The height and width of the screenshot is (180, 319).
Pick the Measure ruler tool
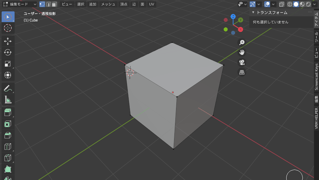point(8,100)
